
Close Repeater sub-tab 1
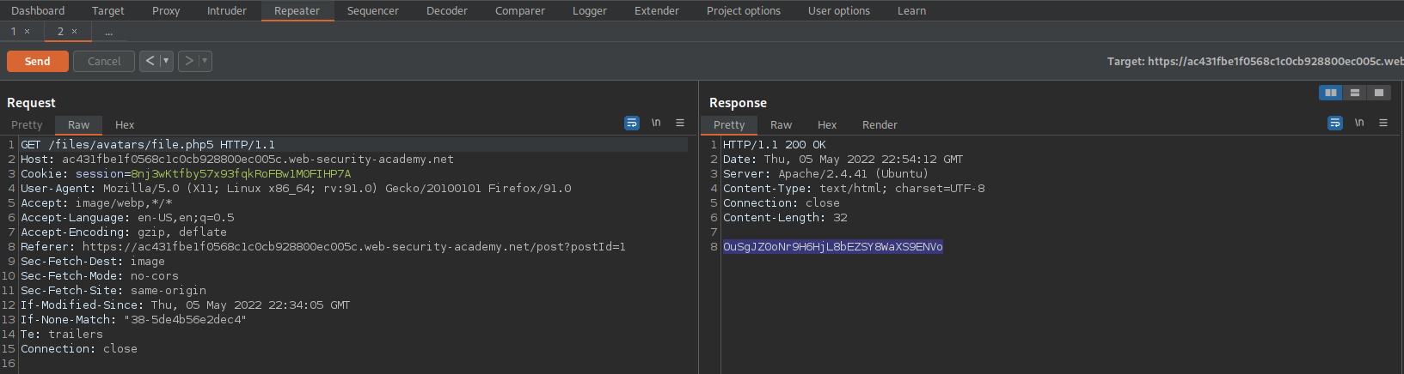click(x=27, y=31)
